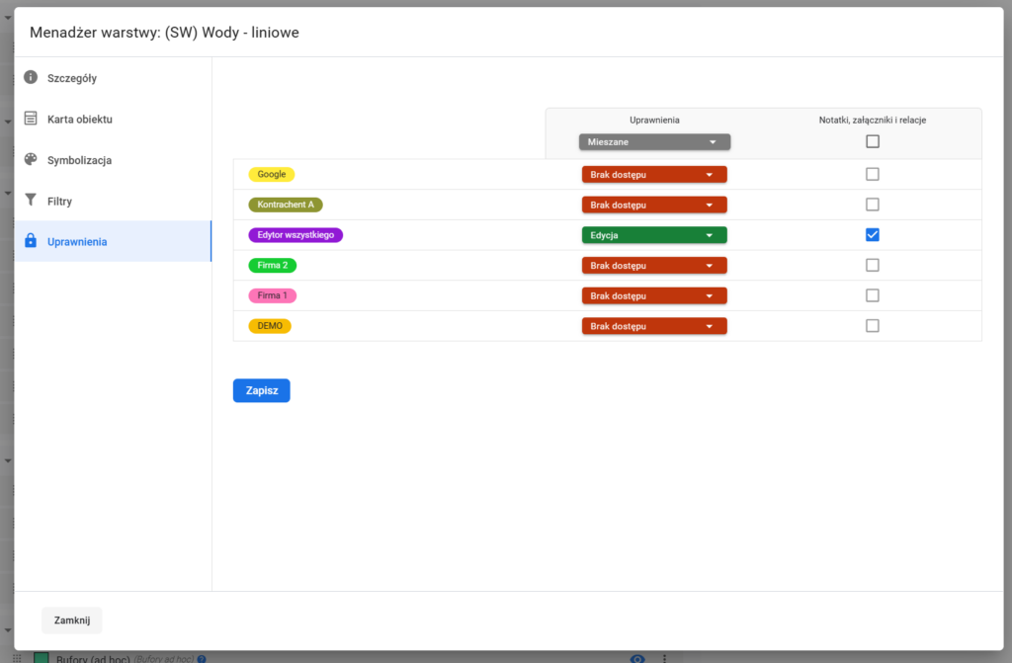This screenshot has height=663, width=1012.
Task: Enable notes checkbox for Google row
Action: tap(872, 174)
